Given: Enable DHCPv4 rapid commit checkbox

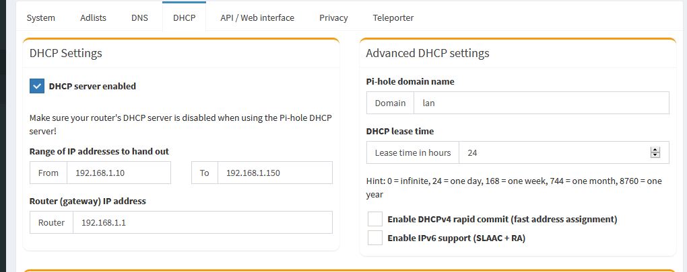Looking at the screenshot, I should click(375, 219).
